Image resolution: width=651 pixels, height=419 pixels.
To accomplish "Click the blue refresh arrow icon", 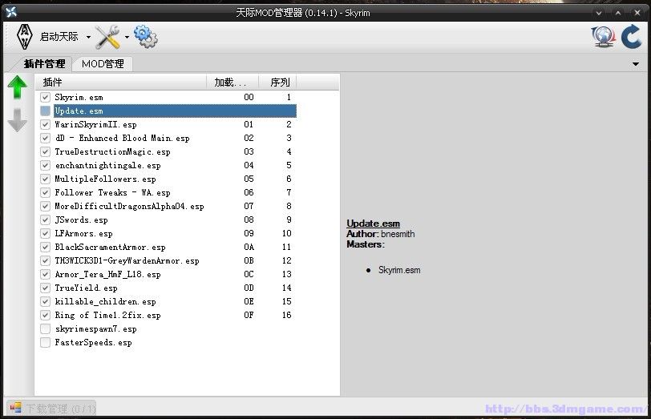I will (x=632, y=37).
